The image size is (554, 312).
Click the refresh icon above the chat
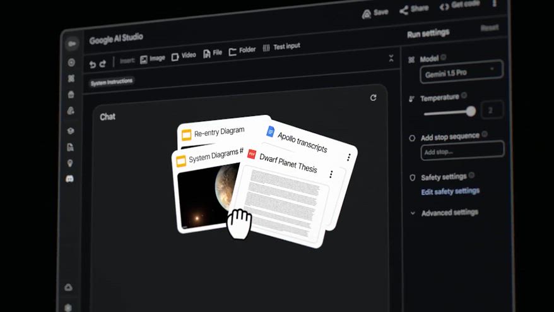[373, 98]
